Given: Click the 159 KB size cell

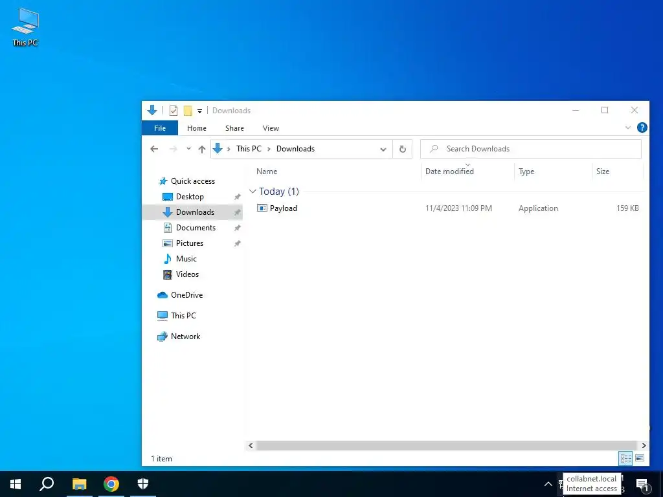Looking at the screenshot, I should click(x=627, y=208).
